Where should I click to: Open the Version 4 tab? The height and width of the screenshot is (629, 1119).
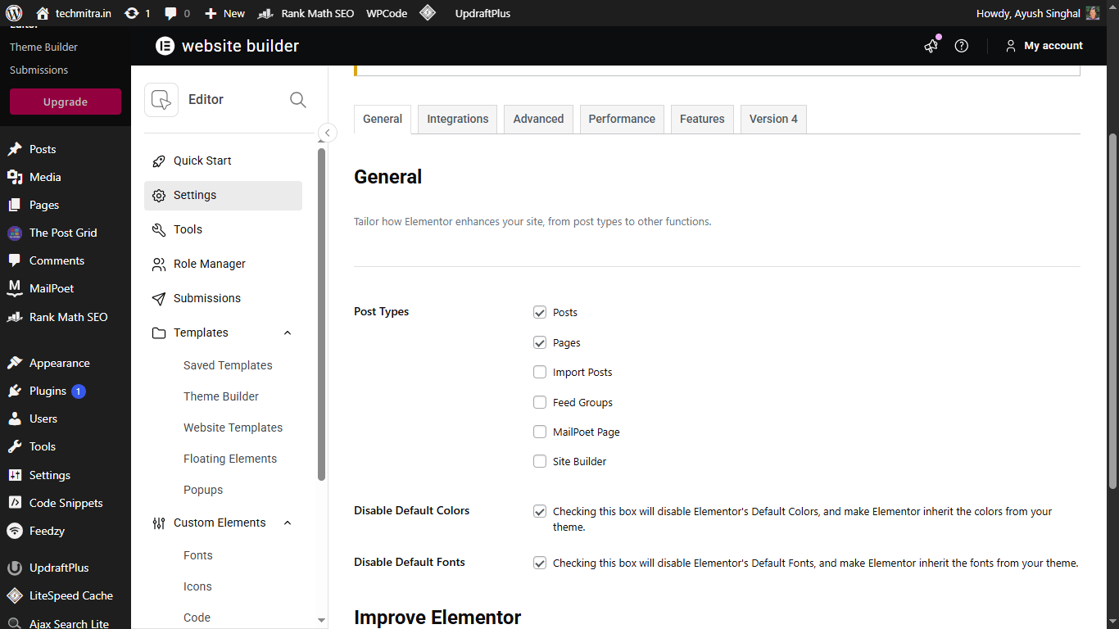[x=772, y=119]
